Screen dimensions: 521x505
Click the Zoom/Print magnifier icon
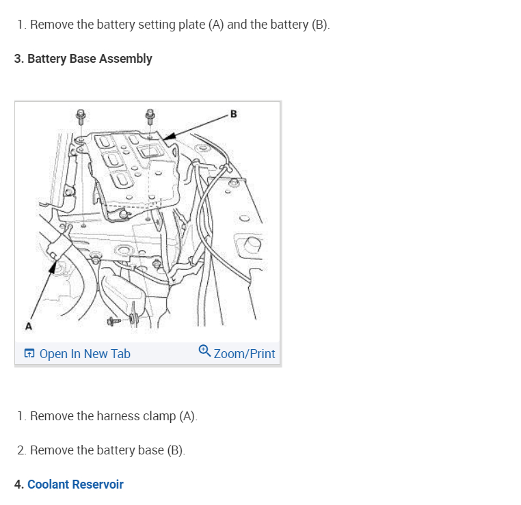[x=204, y=351]
